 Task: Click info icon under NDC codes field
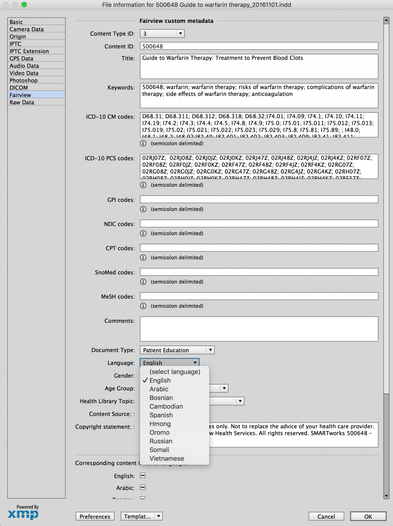(x=143, y=233)
